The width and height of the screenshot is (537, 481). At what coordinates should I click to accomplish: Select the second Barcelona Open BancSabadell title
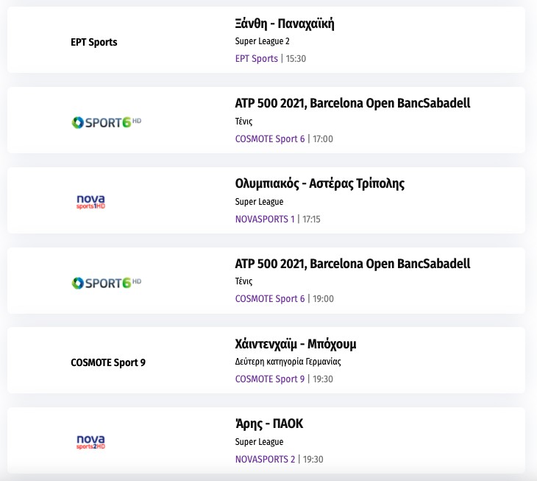coord(352,264)
